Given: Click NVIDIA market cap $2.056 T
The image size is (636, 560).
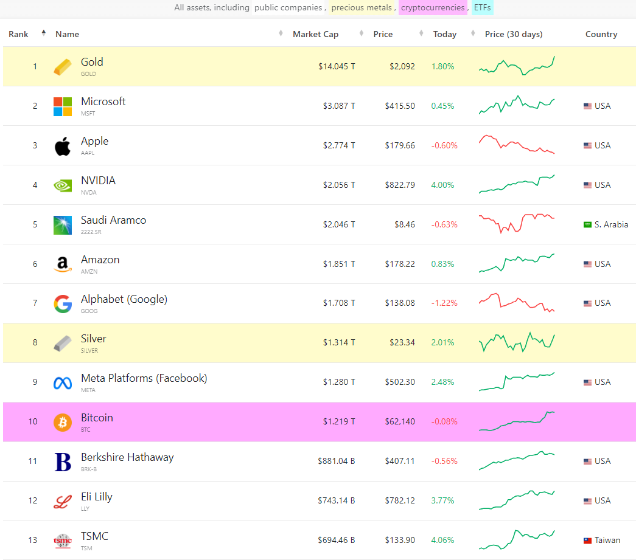Looking at the screenshot, I should [x=338, y=185].
